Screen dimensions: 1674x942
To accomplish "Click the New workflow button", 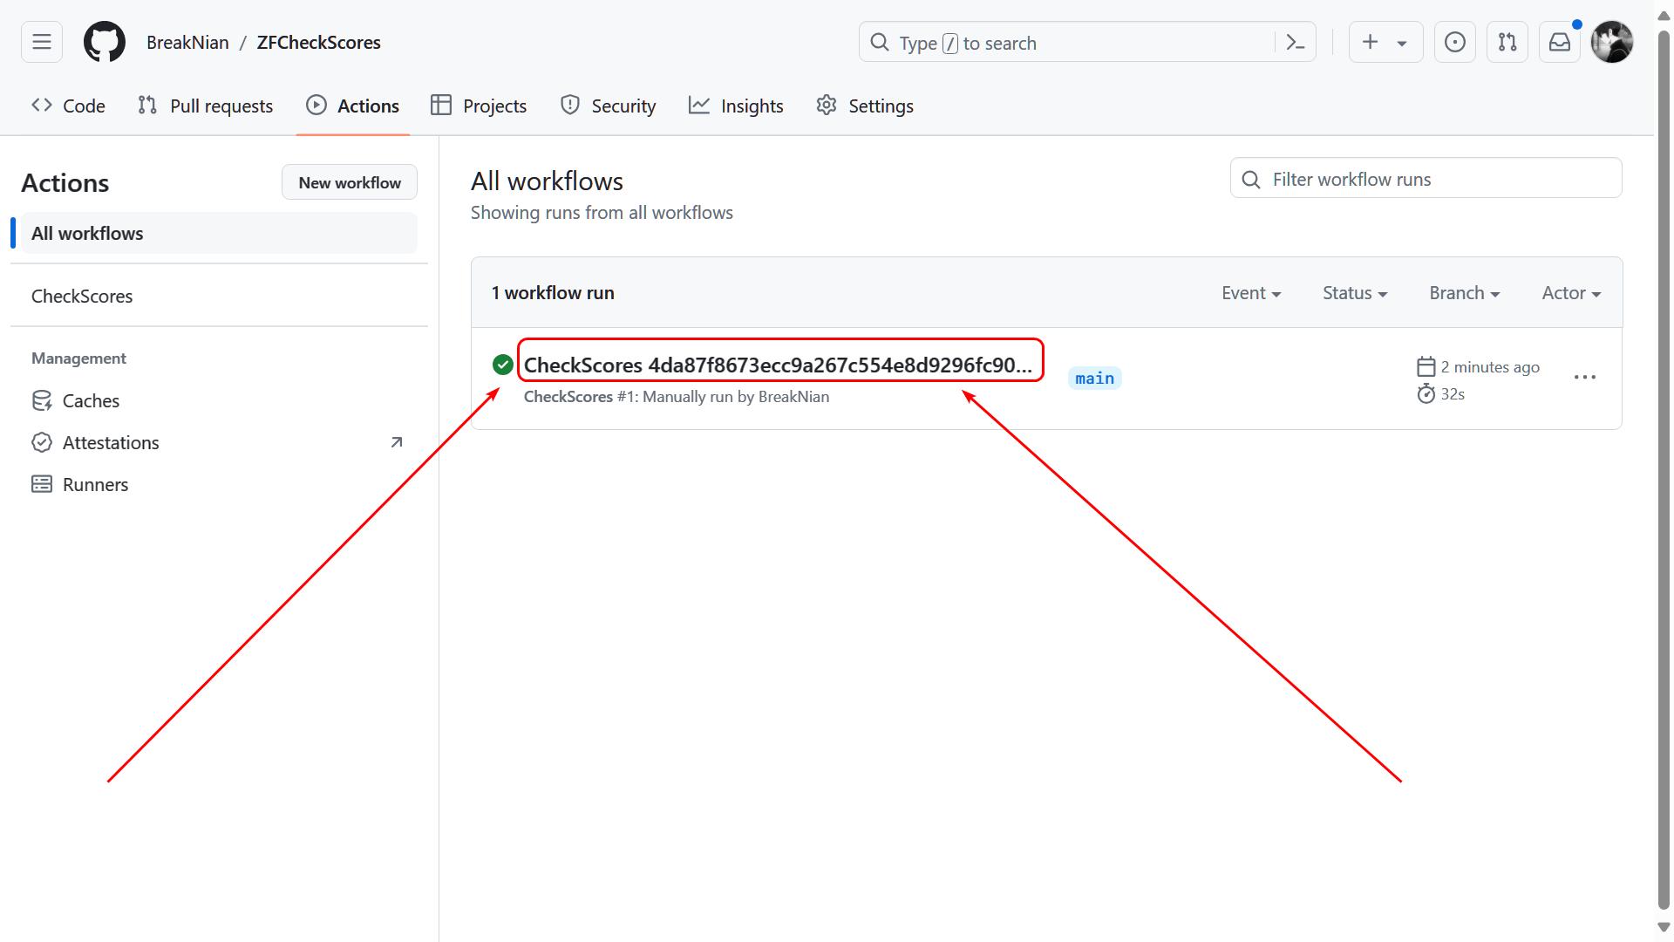I will (349, 182).
